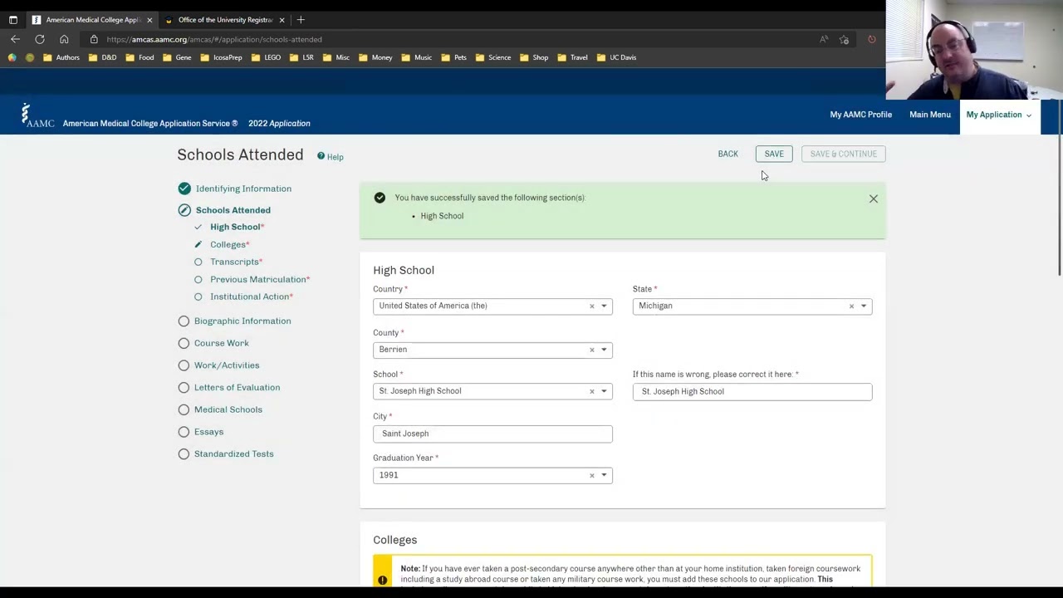The height and width of the screenshot is (598, 1063).
Task: Select the Letters of Evaluation section circle
Action: 184,387
